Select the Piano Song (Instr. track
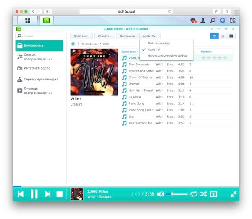The height and width of the screenshot is (219, 252). point(176,110)
